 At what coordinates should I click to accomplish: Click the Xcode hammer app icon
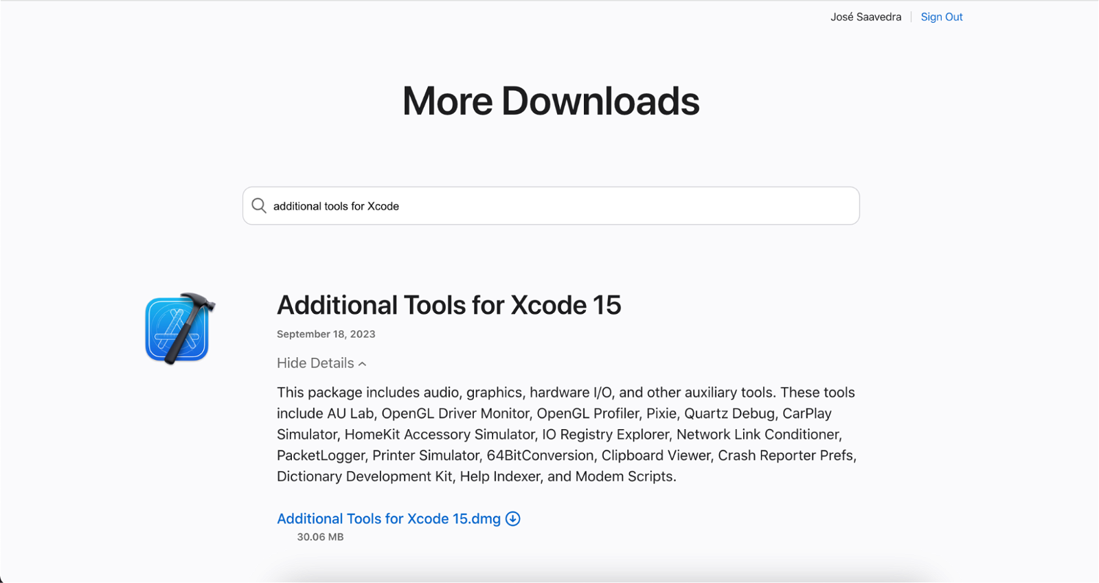[x=179, y=329]
